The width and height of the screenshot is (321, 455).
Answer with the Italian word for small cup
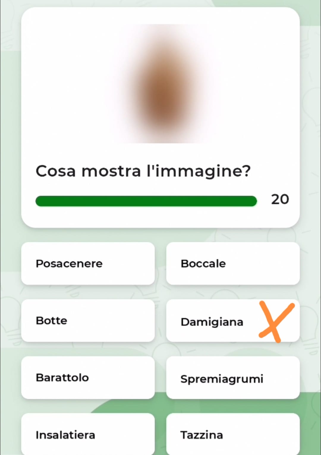(x=232, y=435)
